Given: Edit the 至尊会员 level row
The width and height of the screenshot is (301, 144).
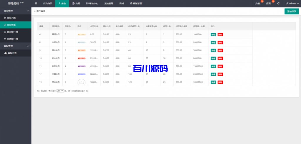Looking at the screenshot, I should click(213, 74).
